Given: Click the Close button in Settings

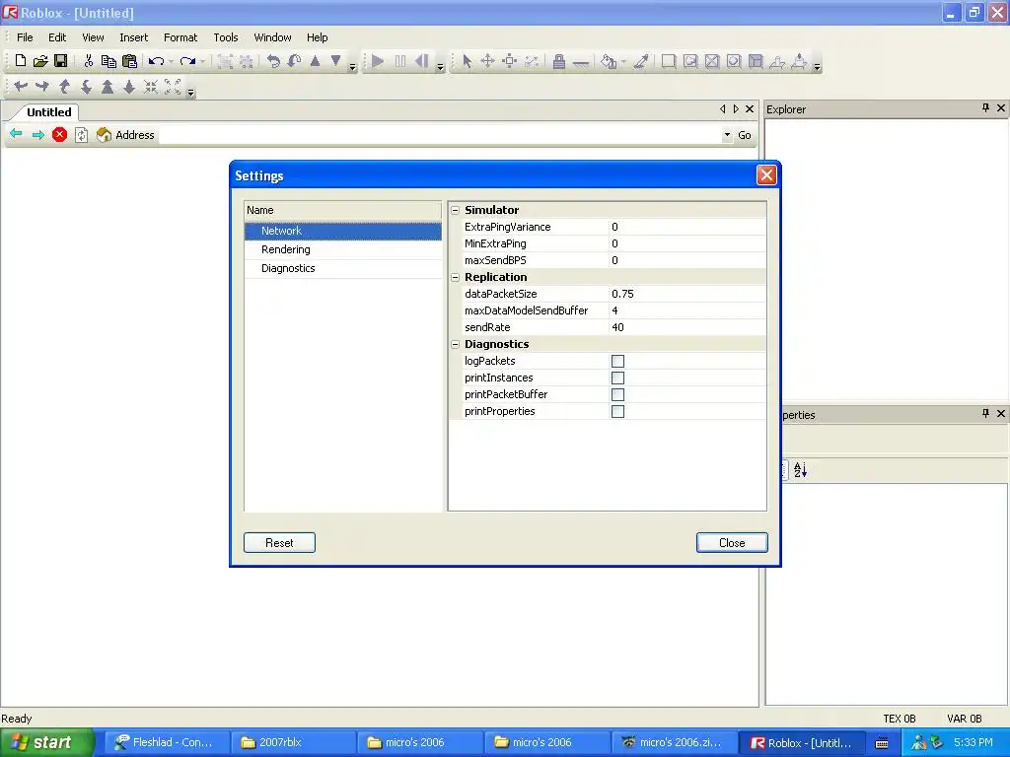Looking at the screenshot, I should (732, 543).
